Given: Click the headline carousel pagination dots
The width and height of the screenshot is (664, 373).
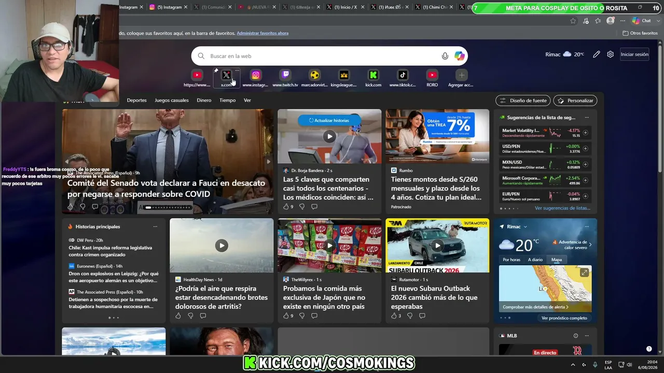Looking at the screenshot, I should click(x=167, y=207).
